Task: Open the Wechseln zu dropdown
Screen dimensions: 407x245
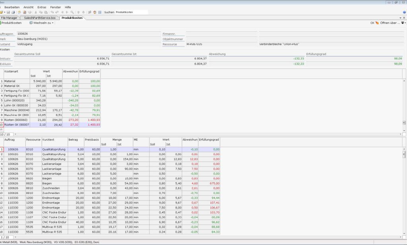Action: tap(41, 23)
